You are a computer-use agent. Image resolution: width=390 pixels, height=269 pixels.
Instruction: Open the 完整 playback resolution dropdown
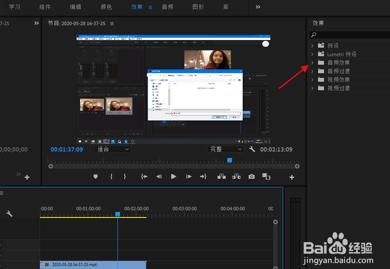coord(225,149)
